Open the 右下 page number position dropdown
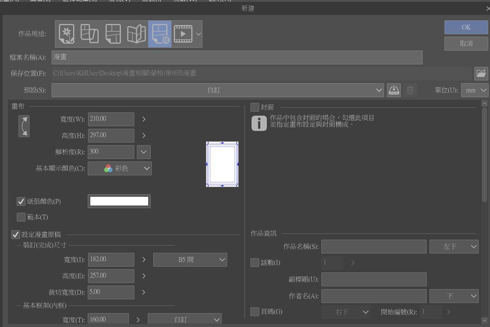This screenshot has width=490, height=327. (346, 312)
